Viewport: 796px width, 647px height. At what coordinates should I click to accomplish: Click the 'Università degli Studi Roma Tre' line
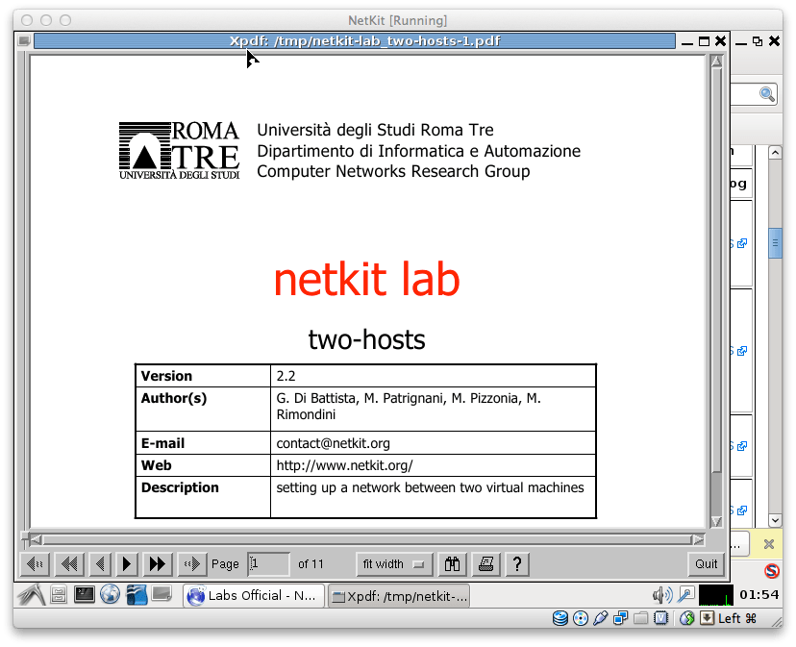[x=375, y=130]
